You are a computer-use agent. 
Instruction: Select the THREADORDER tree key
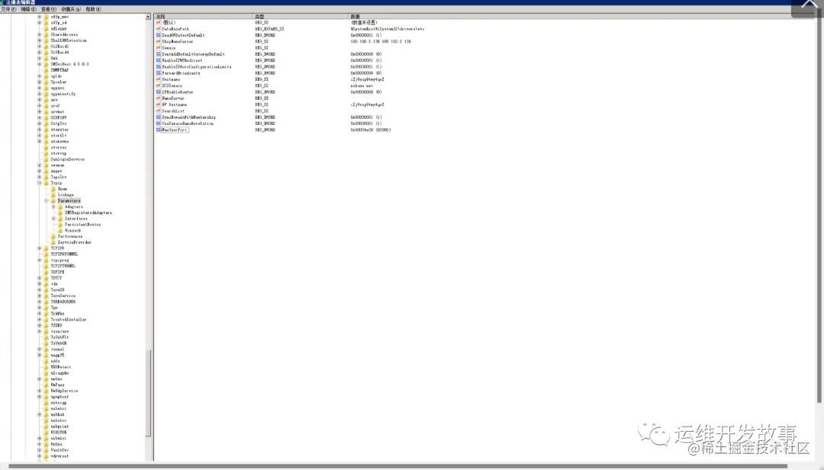pos(63,302)
